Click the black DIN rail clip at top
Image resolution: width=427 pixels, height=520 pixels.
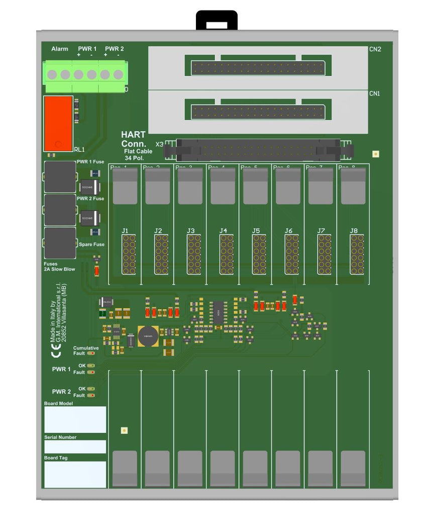point(217,21)
